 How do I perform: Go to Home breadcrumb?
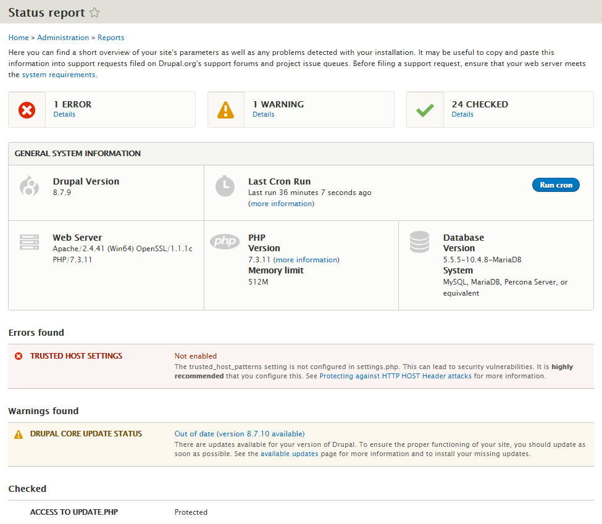(19, 38)
